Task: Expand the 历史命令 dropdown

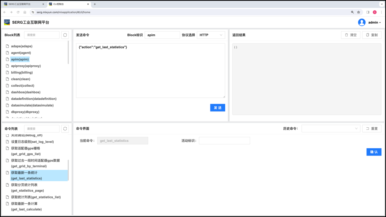Action: [x=331, y=129]
